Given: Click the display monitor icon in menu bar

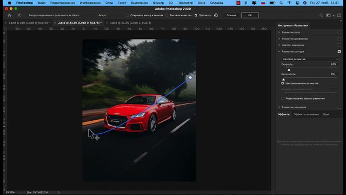Looking at the screenshot, I should [x=254, y=3].
